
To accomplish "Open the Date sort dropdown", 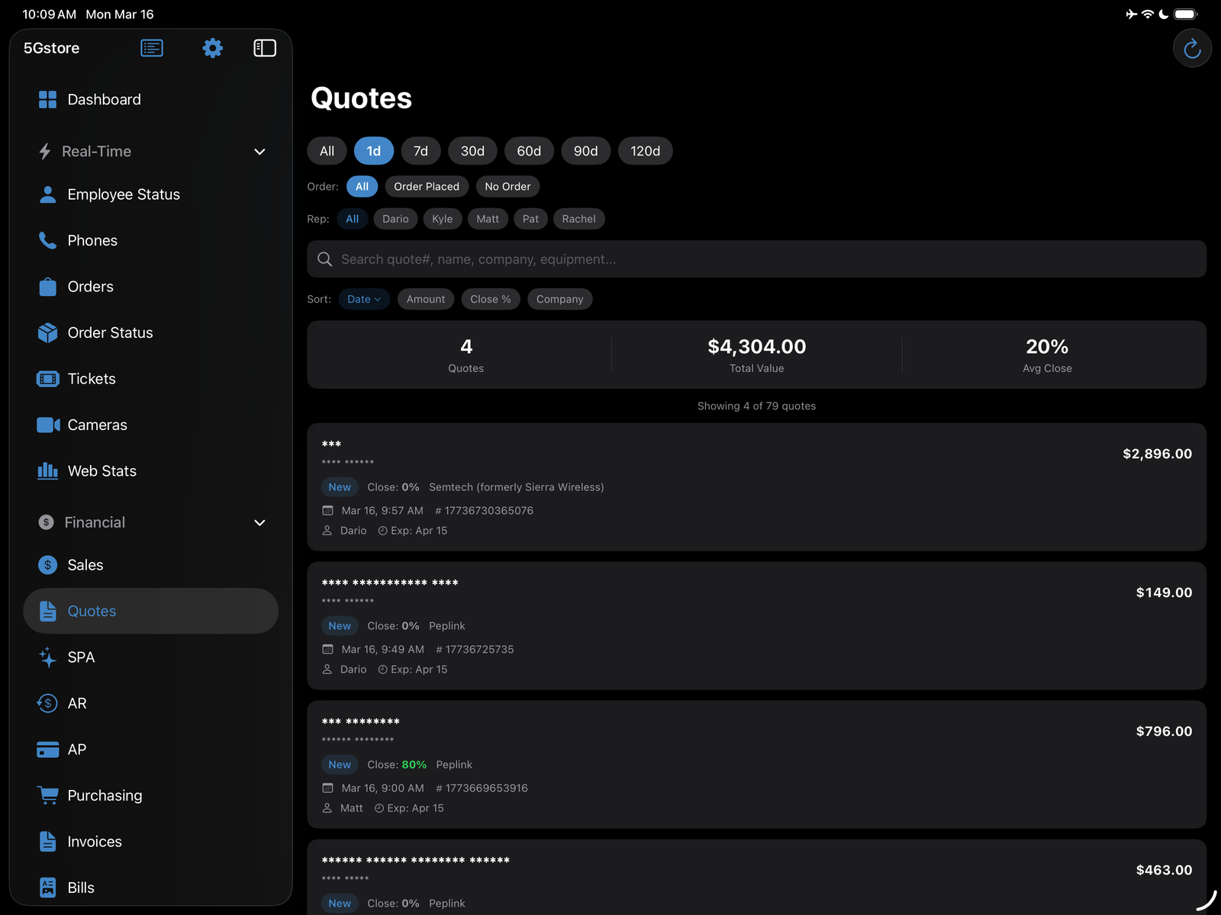I will point(364,299).
